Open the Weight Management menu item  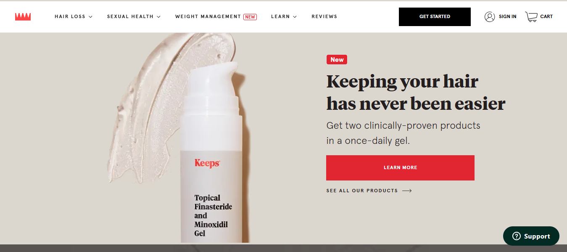[x=208, y=17]
